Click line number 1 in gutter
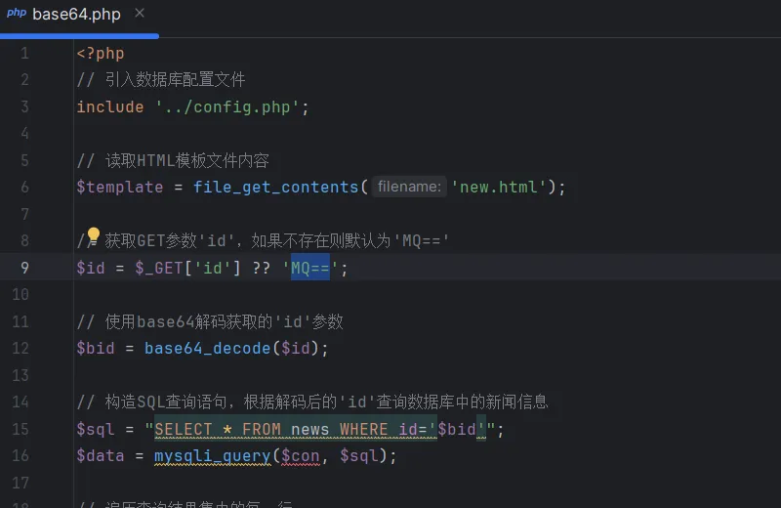Viewport: 781px width, 508px height. point(24,53)
